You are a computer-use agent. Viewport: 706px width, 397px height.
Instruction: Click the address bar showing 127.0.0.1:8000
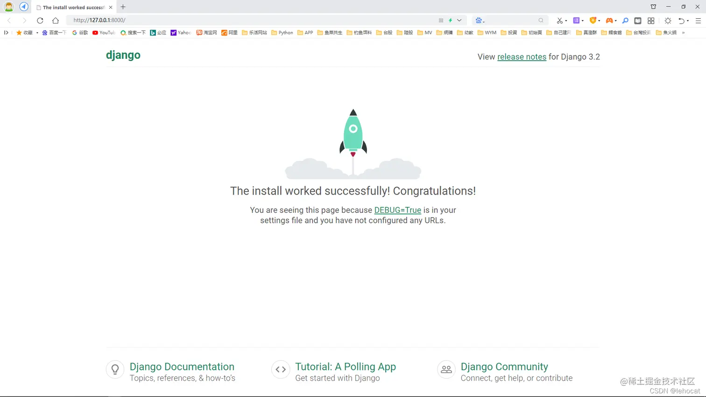click(x=252, y=21)
